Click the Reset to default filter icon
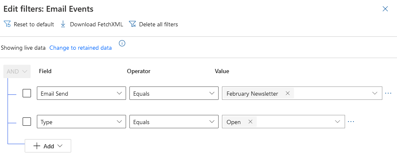397x155 pixels. 8,24
